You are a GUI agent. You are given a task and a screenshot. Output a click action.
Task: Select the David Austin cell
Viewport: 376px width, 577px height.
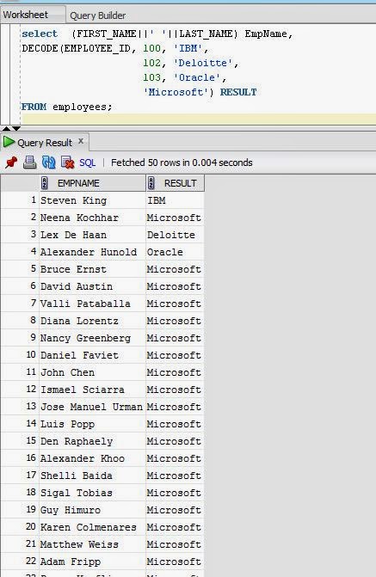tap(92, 286)
